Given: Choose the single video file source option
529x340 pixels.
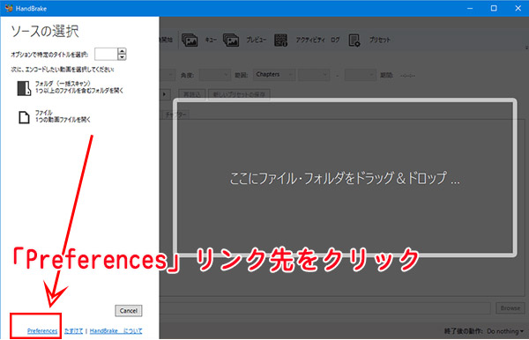Looking at the screenshot, I should pos(54,116).
